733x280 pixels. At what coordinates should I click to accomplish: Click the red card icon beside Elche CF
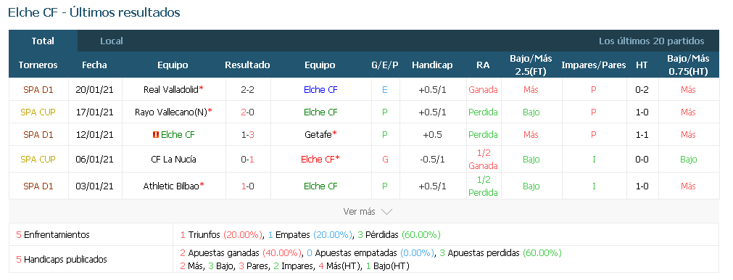156,135
